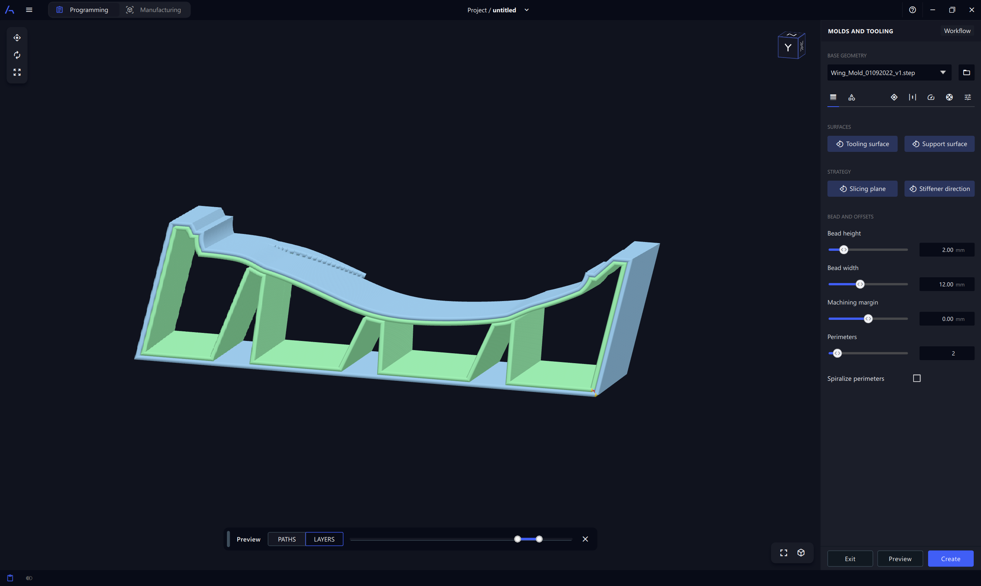Click the Perimeters value field
The width and height of the screenshot is (981, 586).
946,354
